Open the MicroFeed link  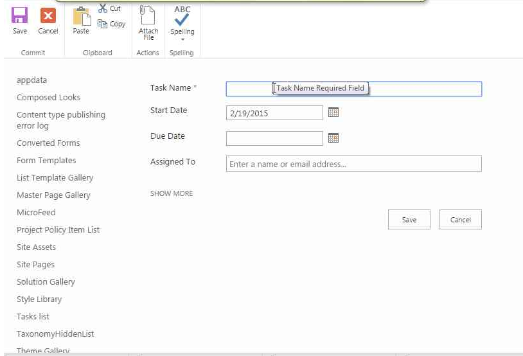point(36,212)
